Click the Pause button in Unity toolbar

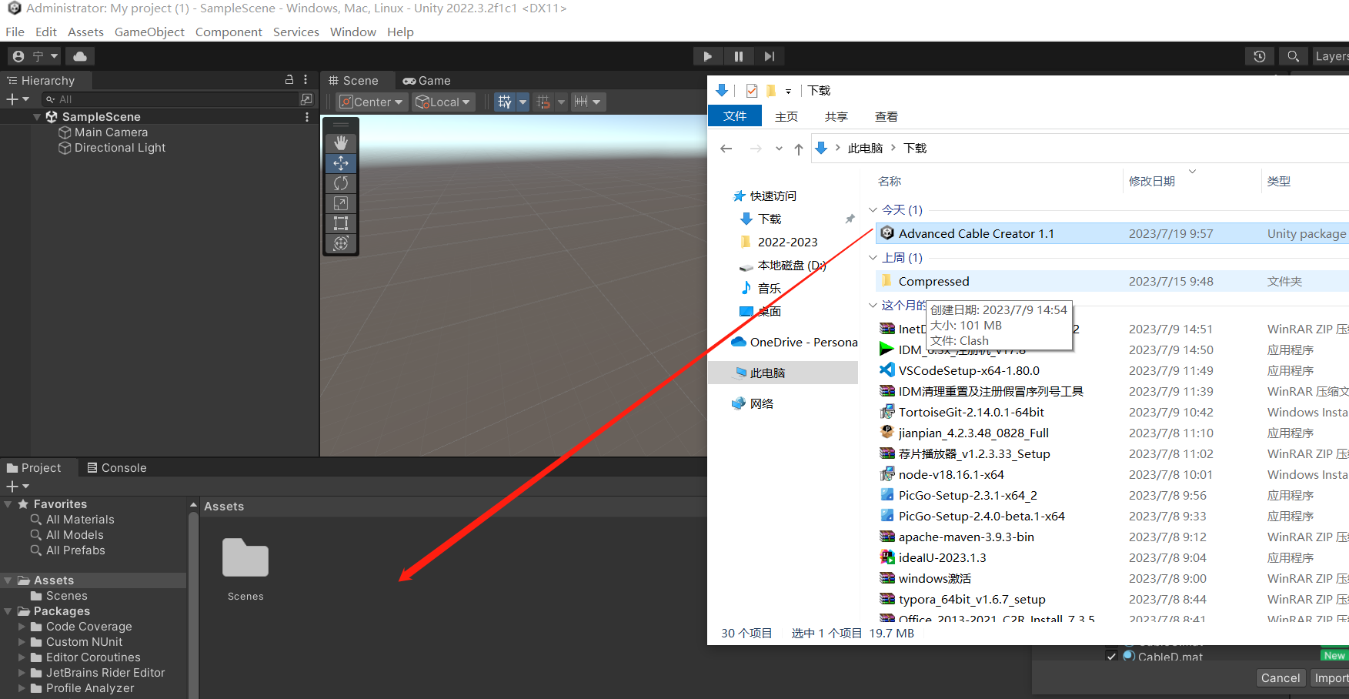coord(739,56)
